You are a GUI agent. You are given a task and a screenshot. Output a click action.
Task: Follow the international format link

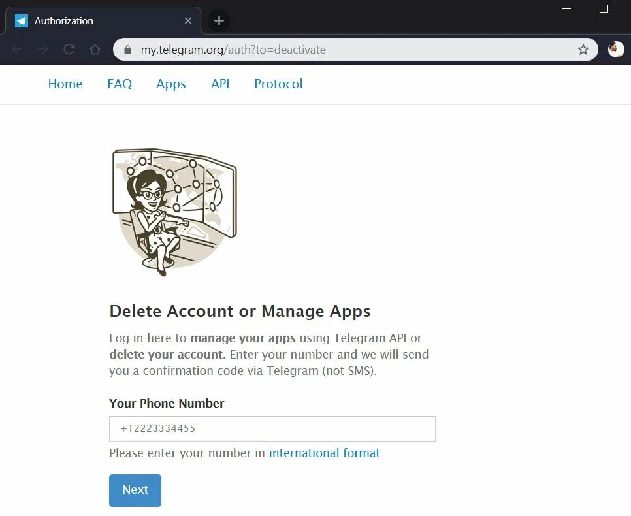coord(325,453)
